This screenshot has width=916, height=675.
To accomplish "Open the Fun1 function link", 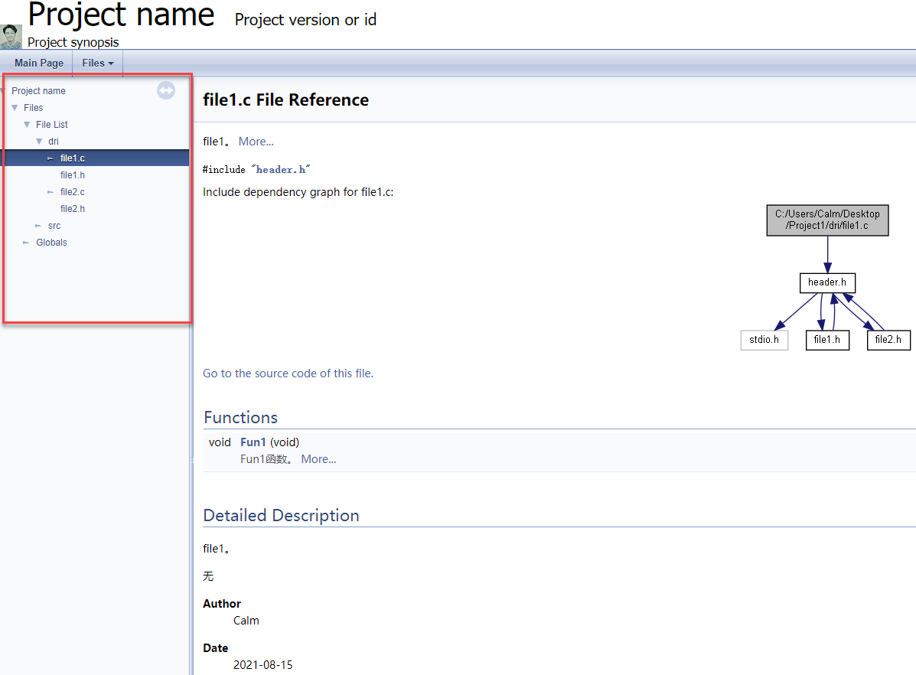I will [253, 442].
